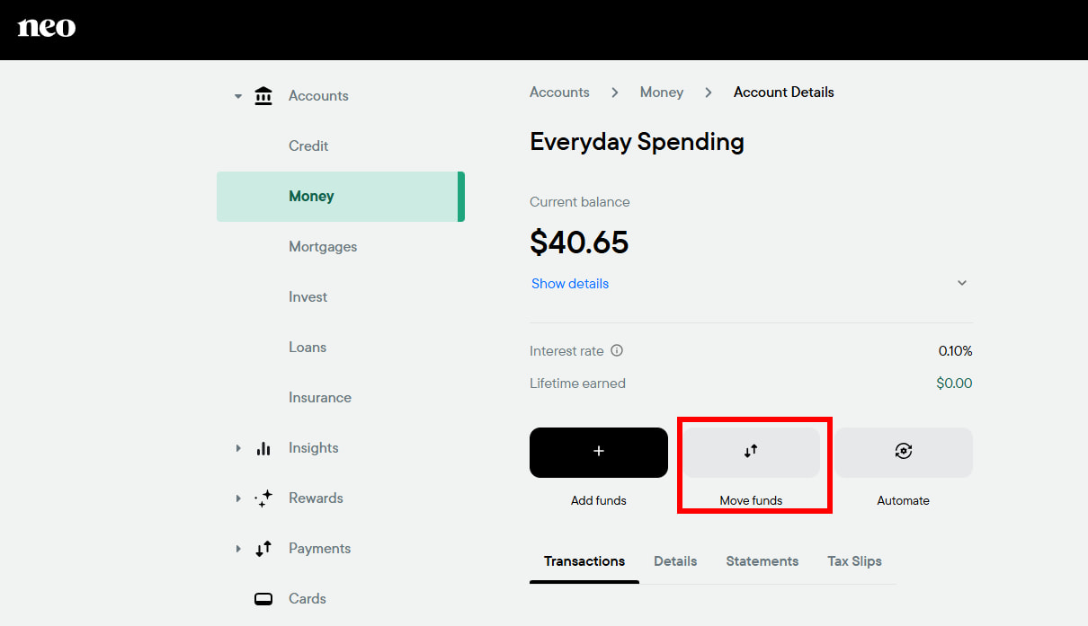Expand the Insights sidebar section
This screenshot has height=626, width=1088.
click(237, 447)
